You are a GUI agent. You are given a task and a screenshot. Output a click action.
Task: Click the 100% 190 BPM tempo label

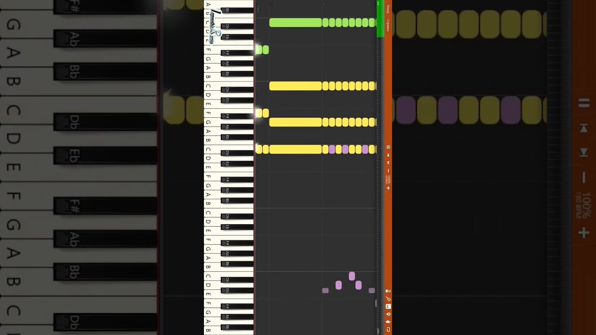click(388, 180)
